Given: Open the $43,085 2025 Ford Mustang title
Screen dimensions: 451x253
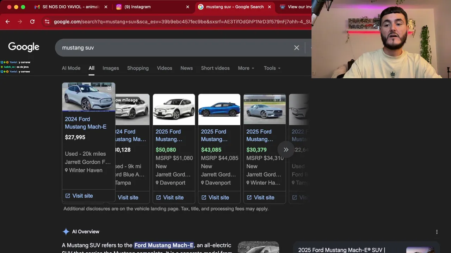Looking at the screenshot, I should (214, 135).
